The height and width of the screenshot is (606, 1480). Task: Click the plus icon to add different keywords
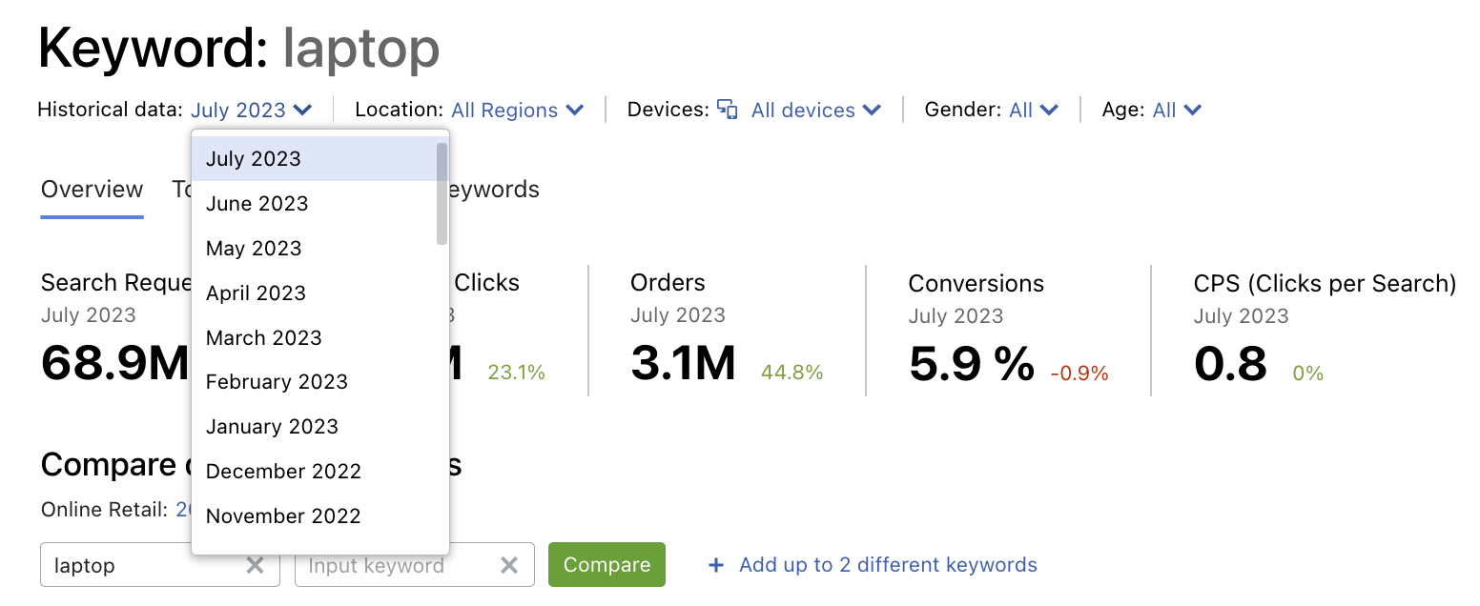click(x=715, y=565)
